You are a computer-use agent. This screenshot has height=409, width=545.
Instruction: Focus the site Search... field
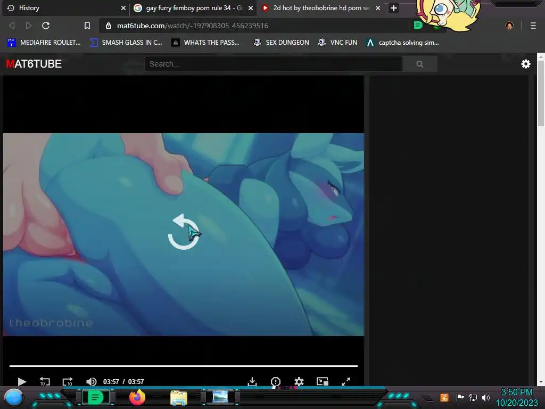tap(274, 64)
